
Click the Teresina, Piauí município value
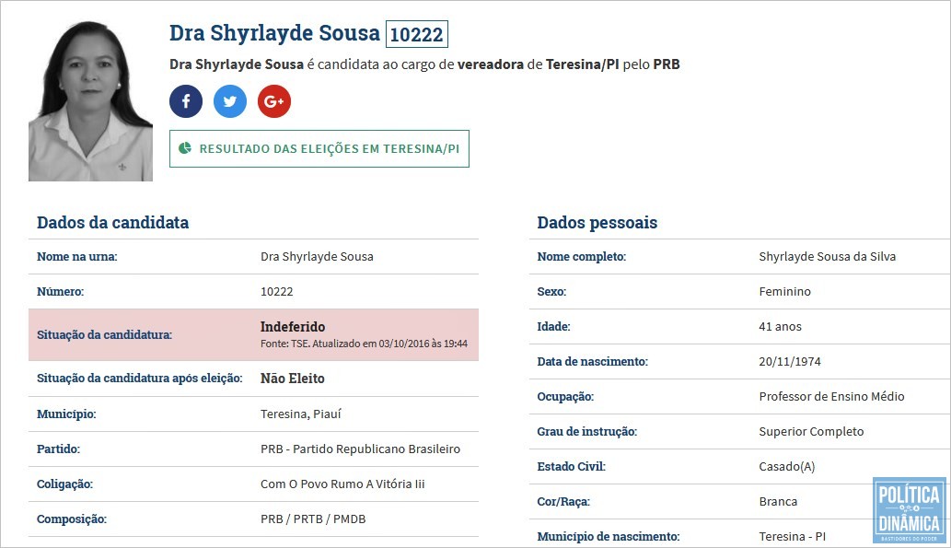pyautogui.click(x=301, y=414)
